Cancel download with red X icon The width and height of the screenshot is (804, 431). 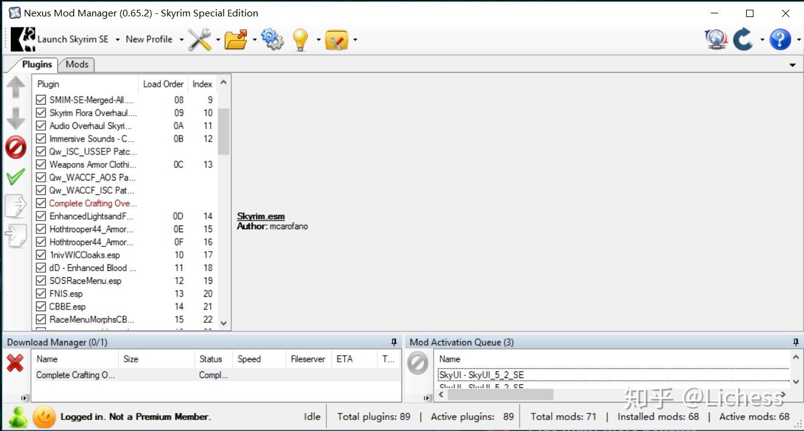click(15, 363)
